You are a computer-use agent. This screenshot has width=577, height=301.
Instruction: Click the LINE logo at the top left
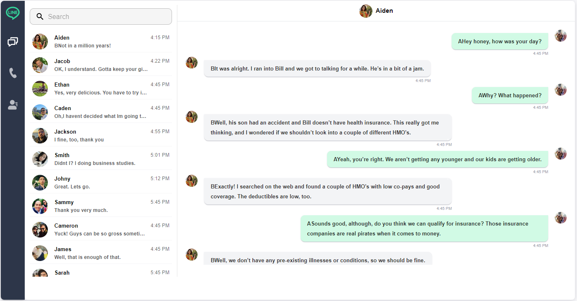[x=12, y=13]
